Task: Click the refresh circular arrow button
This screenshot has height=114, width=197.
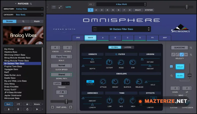Action: (27, 109)
